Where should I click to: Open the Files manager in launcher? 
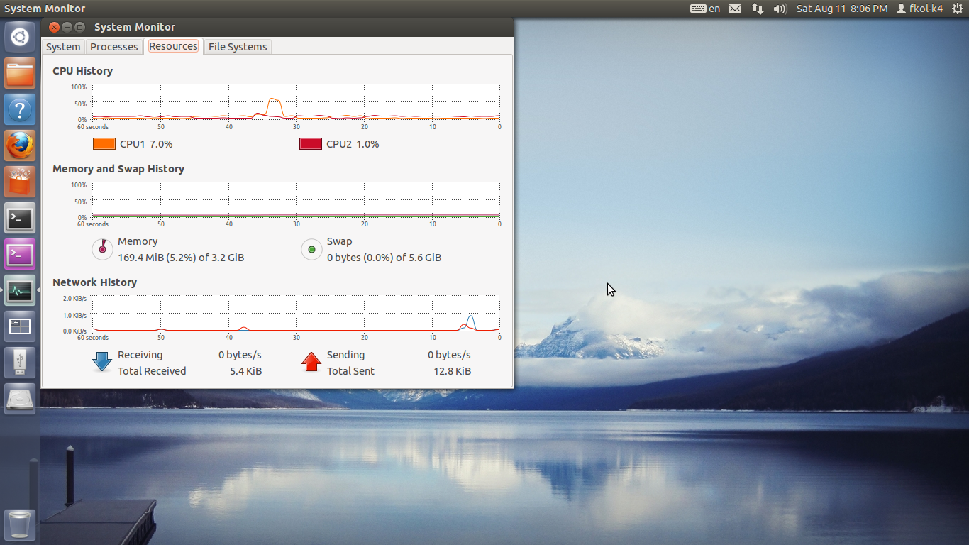(x=20, y=73)
